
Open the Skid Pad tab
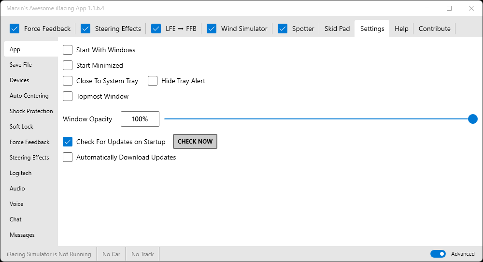(337, 29)
